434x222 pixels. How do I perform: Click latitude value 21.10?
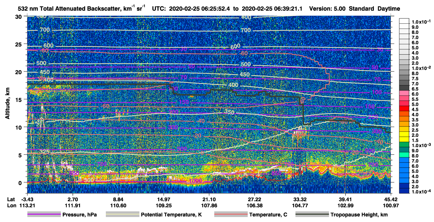click(x=209, y=199)
